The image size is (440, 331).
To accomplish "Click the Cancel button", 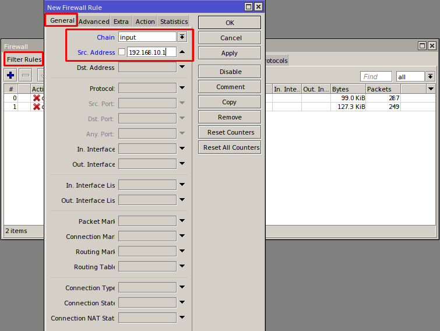I will point(230,38).
